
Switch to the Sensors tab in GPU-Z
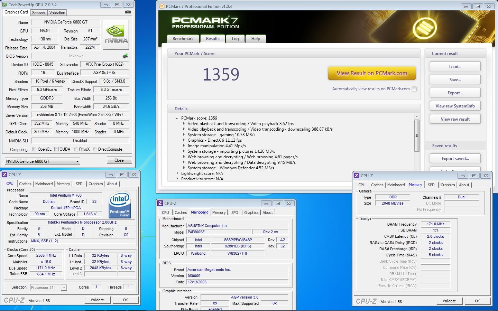(39, 13)
